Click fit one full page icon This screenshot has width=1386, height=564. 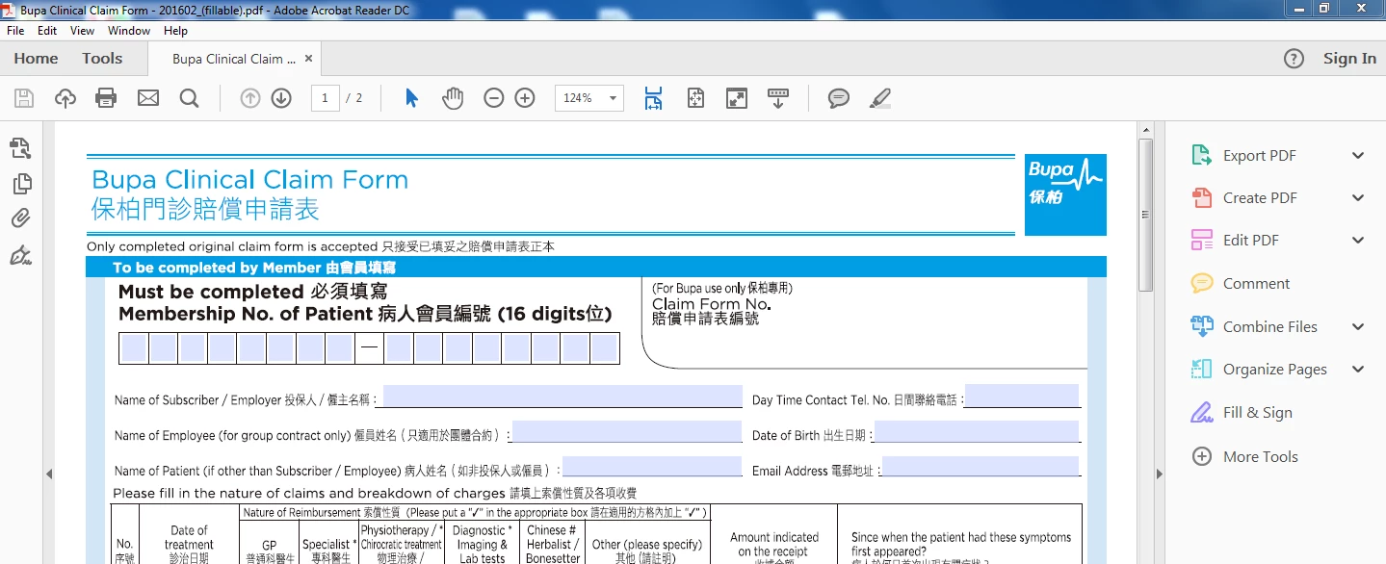point(696,98)
